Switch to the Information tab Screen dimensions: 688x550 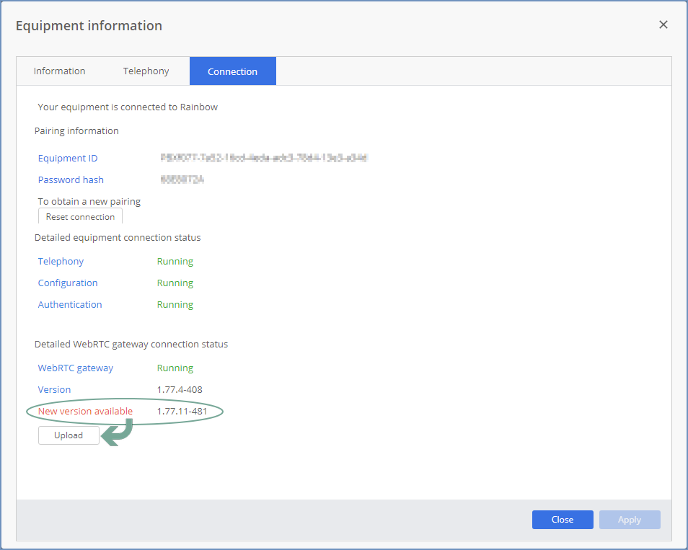click(x=59, y=71)
